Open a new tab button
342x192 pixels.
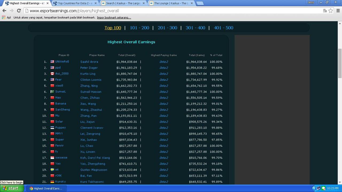click(x=200, y=3)
